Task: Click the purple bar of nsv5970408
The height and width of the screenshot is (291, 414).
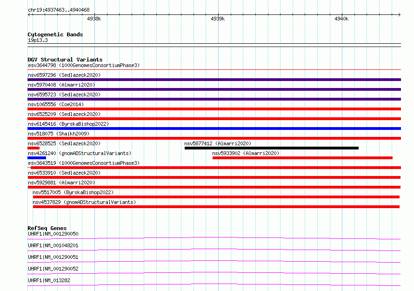Action: click(214, 89)
